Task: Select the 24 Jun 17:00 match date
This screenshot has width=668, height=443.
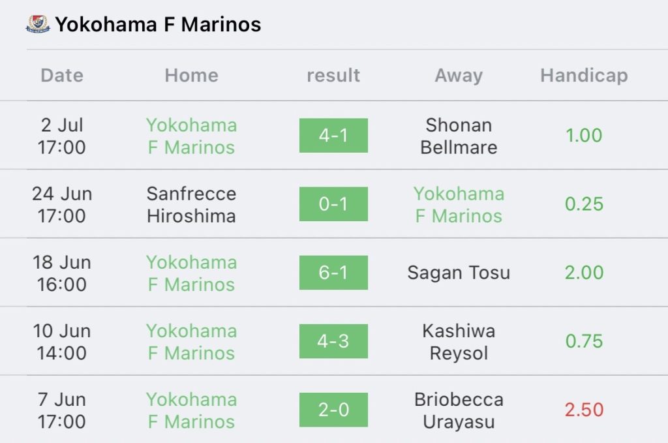Action: pyautogui.click(x=62, y=205)
